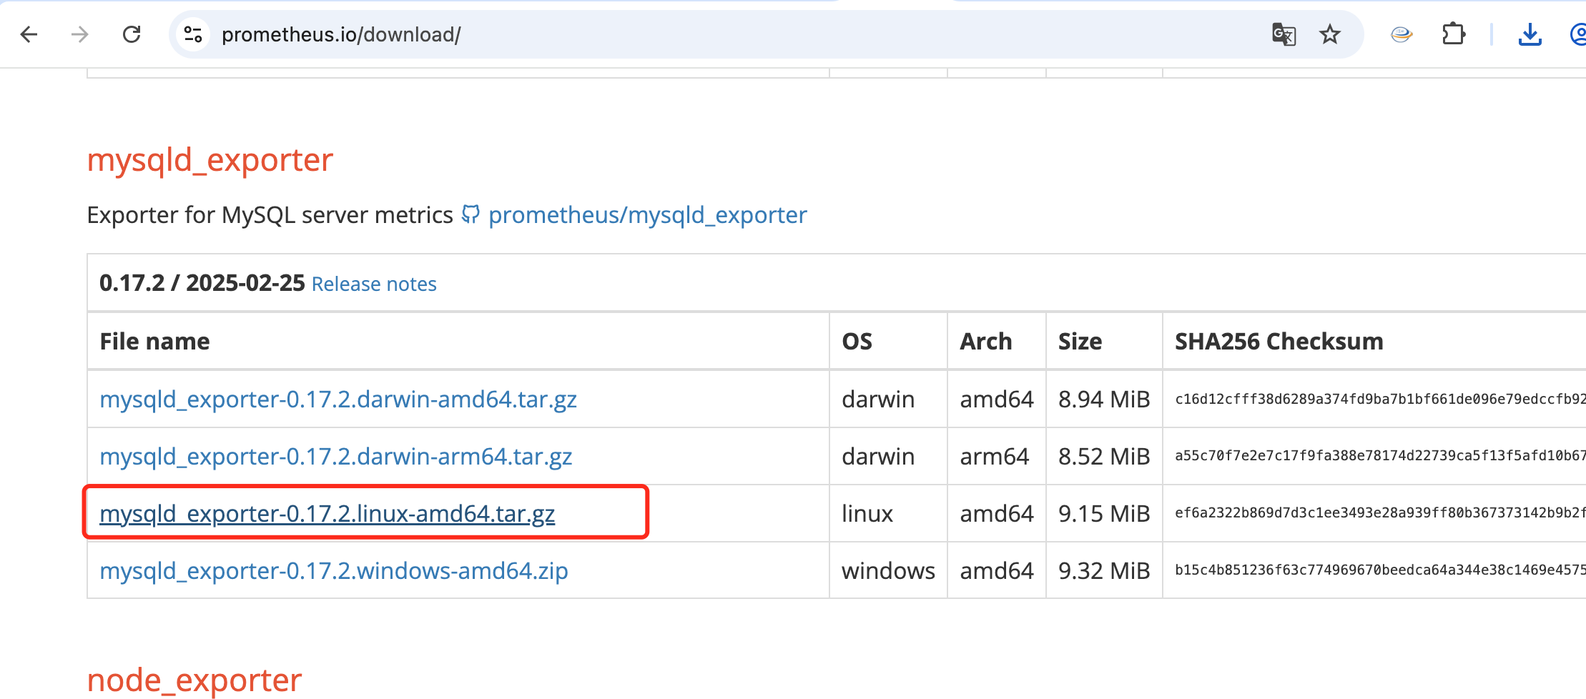Open the profile avatar icon
This screenshot has height=699, width=1586.
(1577, 34)
